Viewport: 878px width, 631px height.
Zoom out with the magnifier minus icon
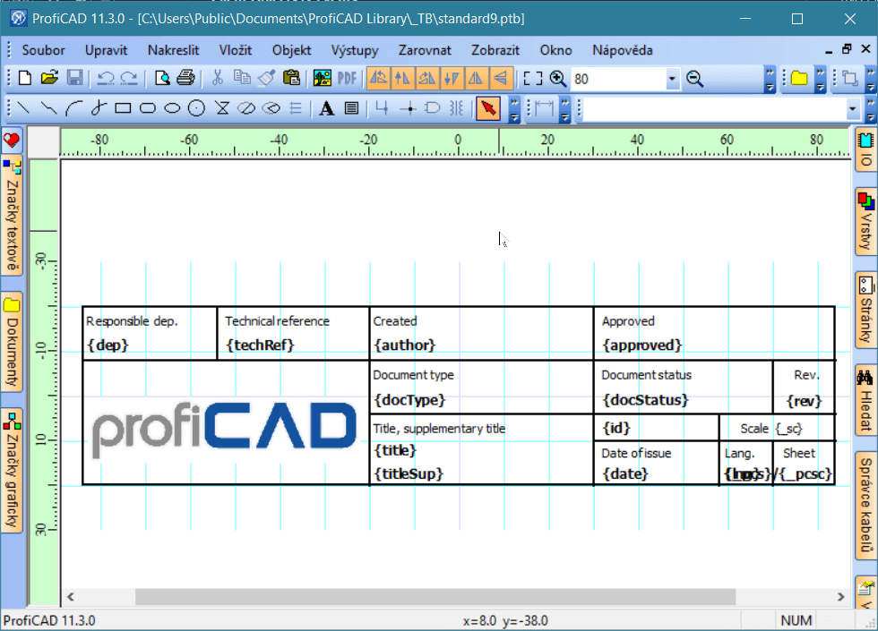point(695,79)
